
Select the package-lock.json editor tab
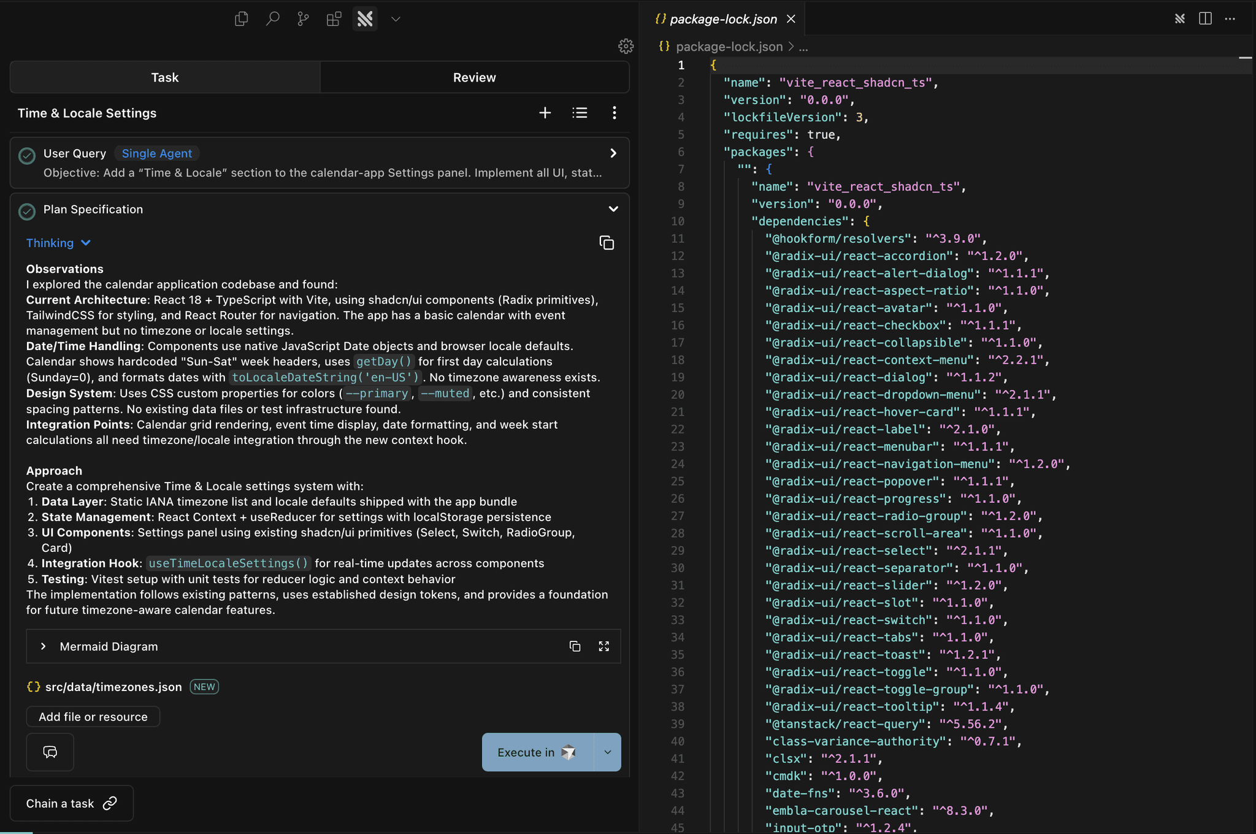[x=722, y=19]
